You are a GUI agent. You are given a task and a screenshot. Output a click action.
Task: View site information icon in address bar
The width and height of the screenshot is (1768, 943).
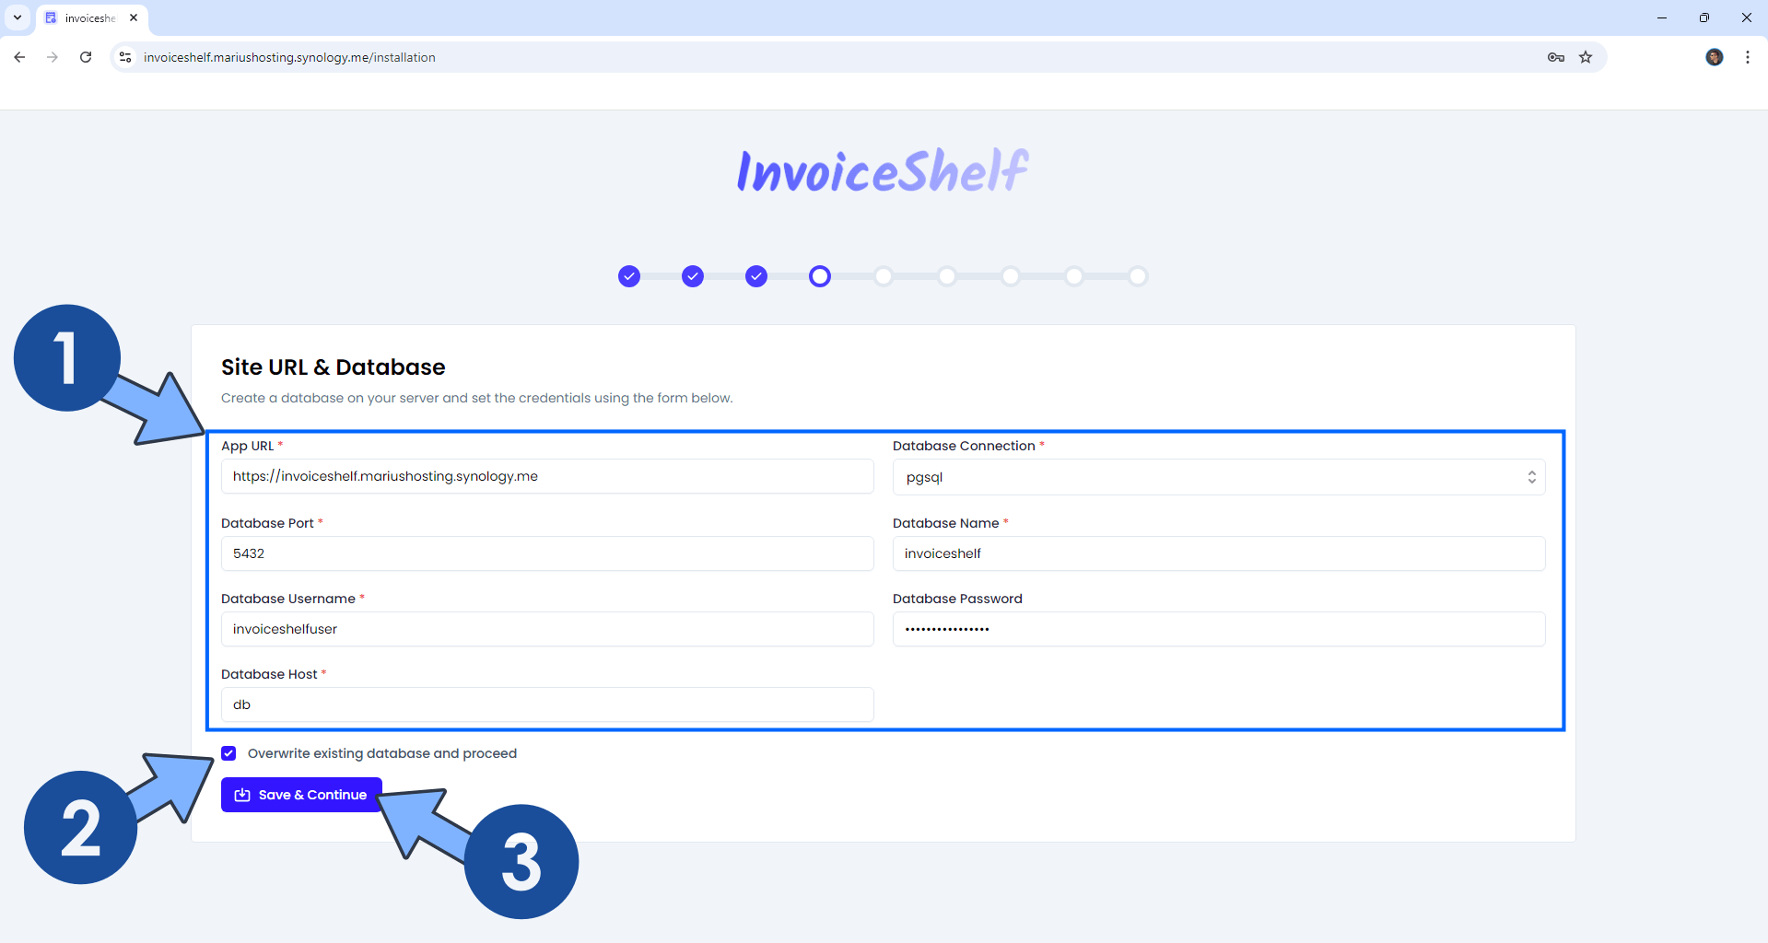click(125, 57)
